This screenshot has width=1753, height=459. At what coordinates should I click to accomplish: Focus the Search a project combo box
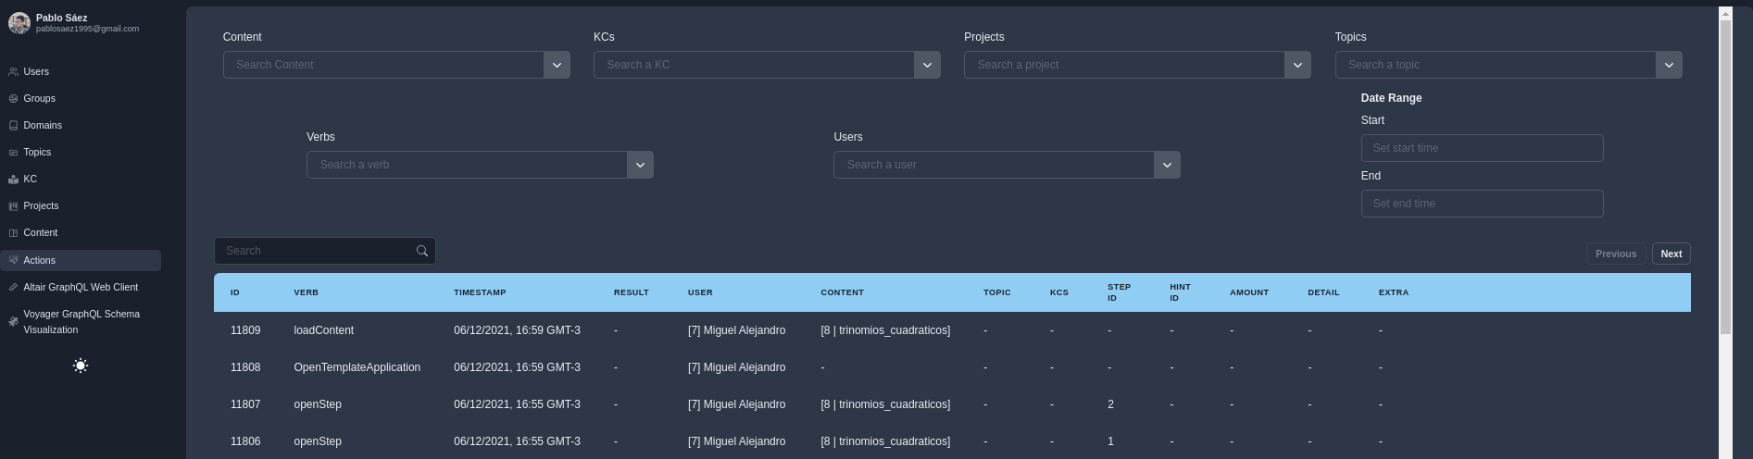[1124, 65]
